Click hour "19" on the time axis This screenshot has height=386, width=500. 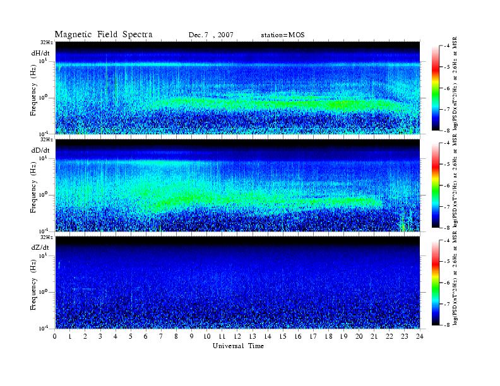point(343,336)
